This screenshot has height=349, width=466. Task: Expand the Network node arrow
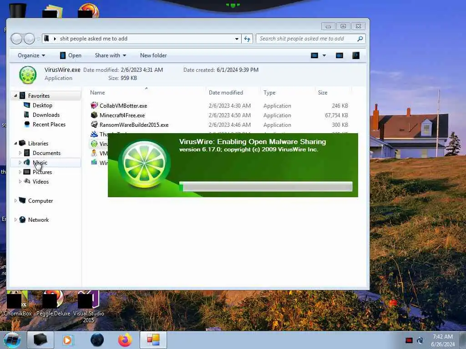15,219
